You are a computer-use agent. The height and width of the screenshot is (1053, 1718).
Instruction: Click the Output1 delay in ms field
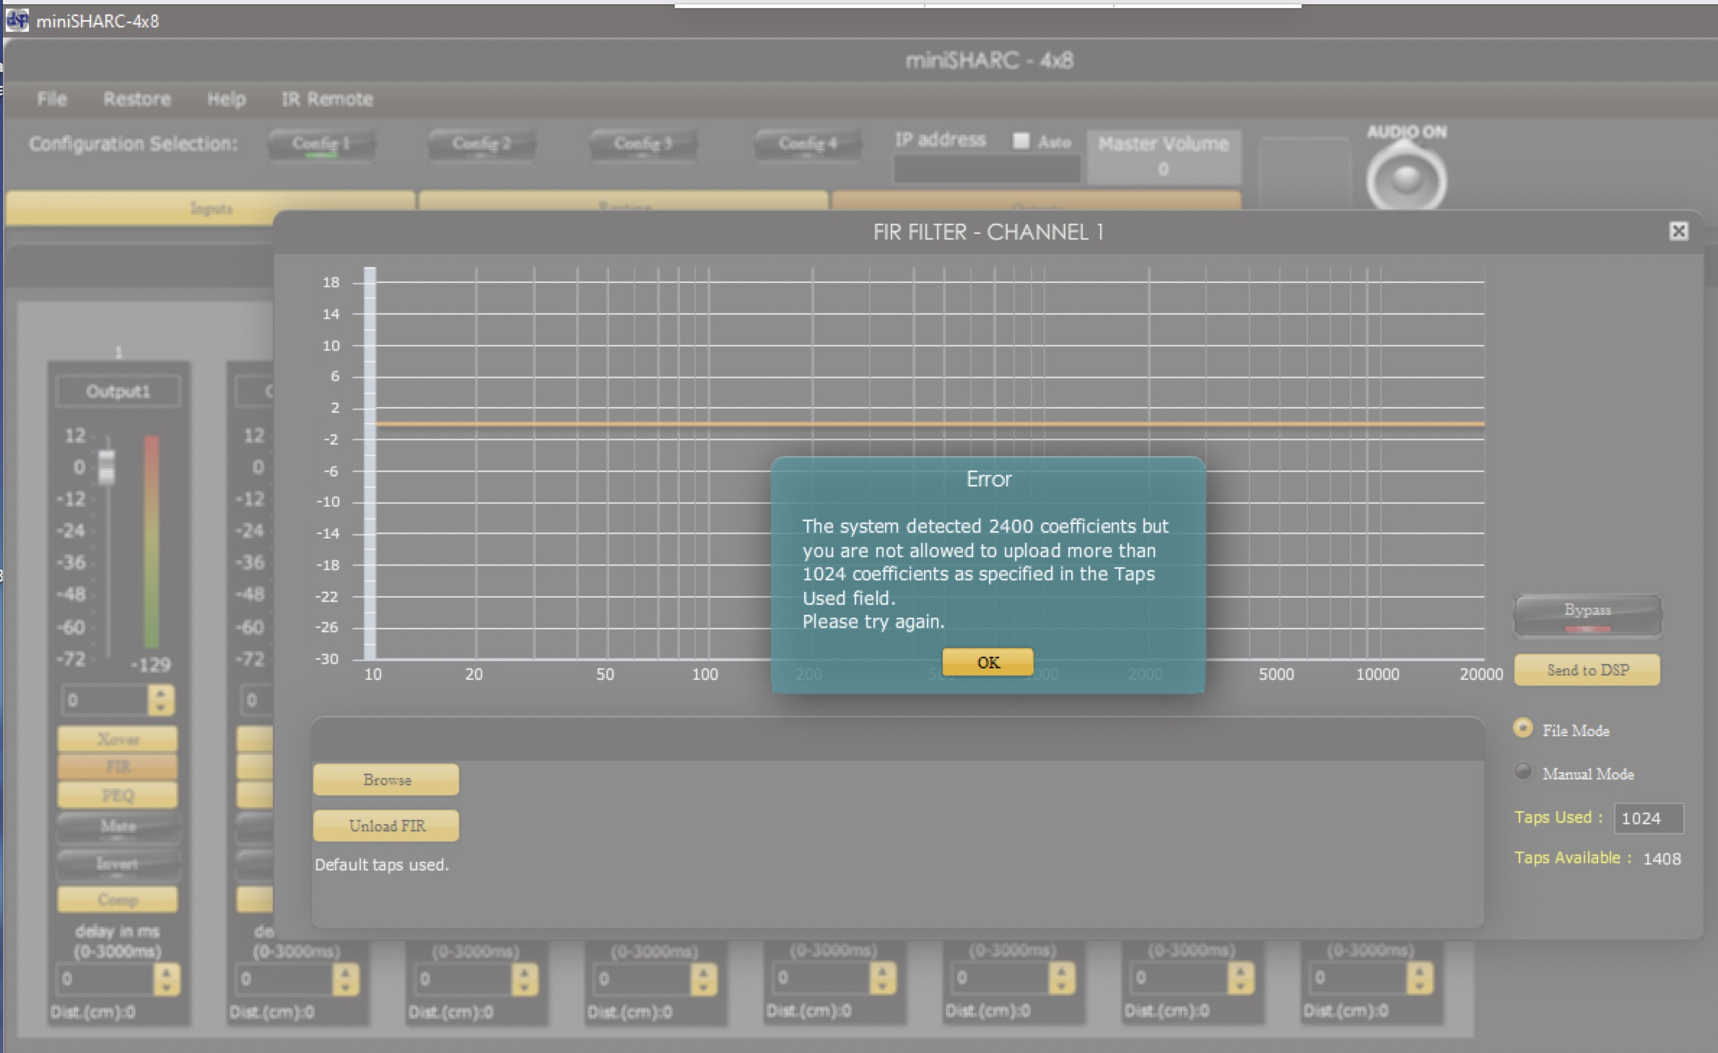tap(105, 979)
